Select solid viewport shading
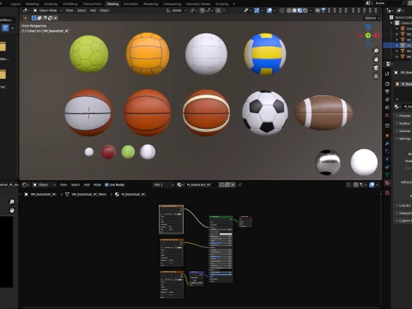The image size is (412, 309). (x=294, y=10)
